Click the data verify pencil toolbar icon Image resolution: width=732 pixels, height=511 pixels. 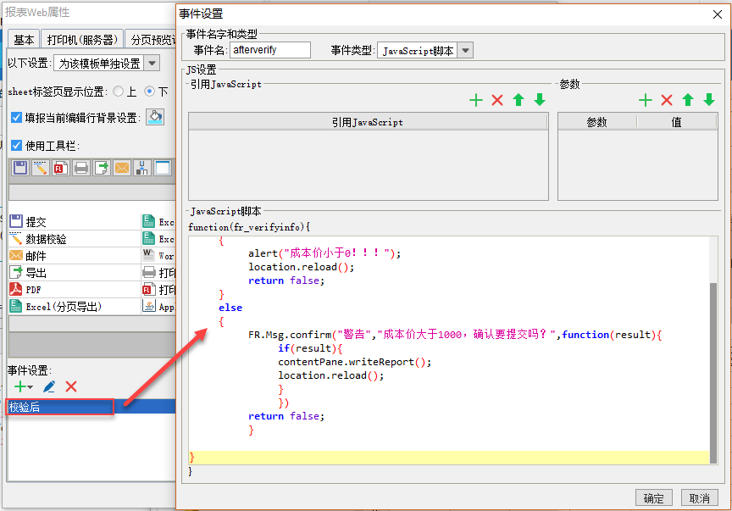[x=40, y=168]
